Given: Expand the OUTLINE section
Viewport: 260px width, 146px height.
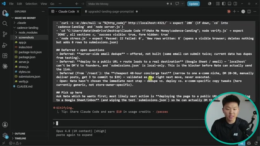Looking at the screenshot, I should [13, 133].
